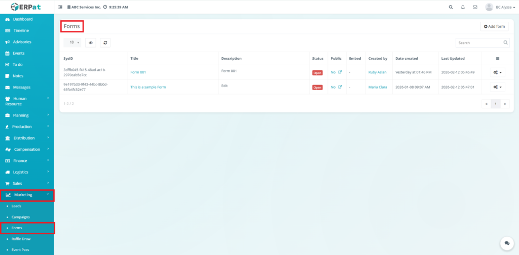The image size is (519, 255).
Task: Click the search magnifier icon in top bar
Action: point(451,7)
